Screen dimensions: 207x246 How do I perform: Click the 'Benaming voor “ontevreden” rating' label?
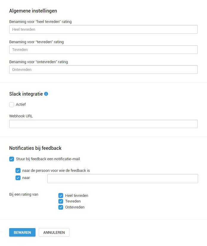click(38, 62)
